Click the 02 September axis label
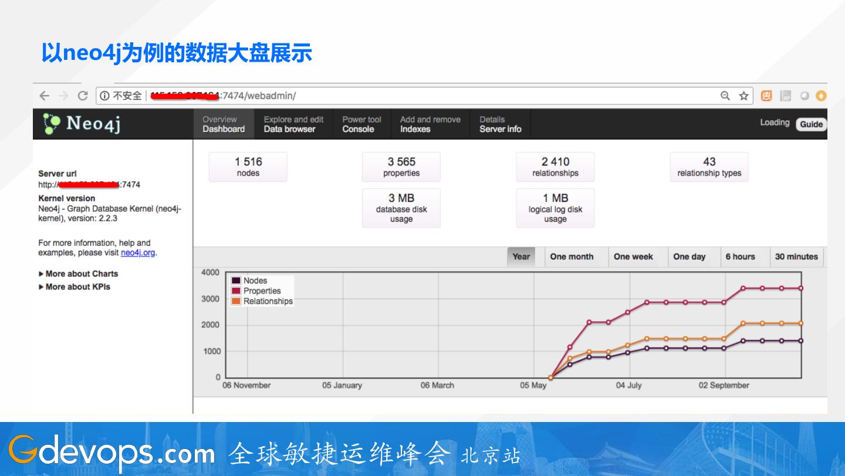This screenshot has width=845, height=476. [x=724, y=386]
